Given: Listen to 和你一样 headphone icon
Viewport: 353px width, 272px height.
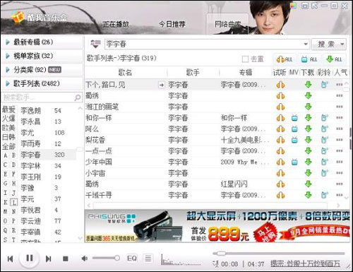Looking at the screenshot, I should click(280, 118).
